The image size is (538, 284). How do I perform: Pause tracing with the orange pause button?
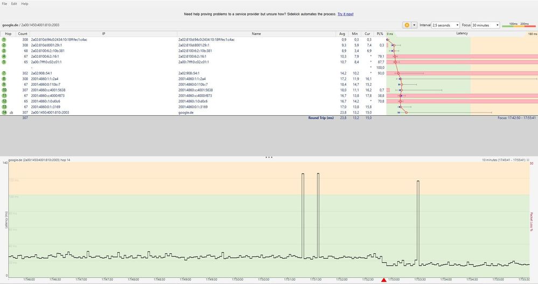click(x=407, y=25)
